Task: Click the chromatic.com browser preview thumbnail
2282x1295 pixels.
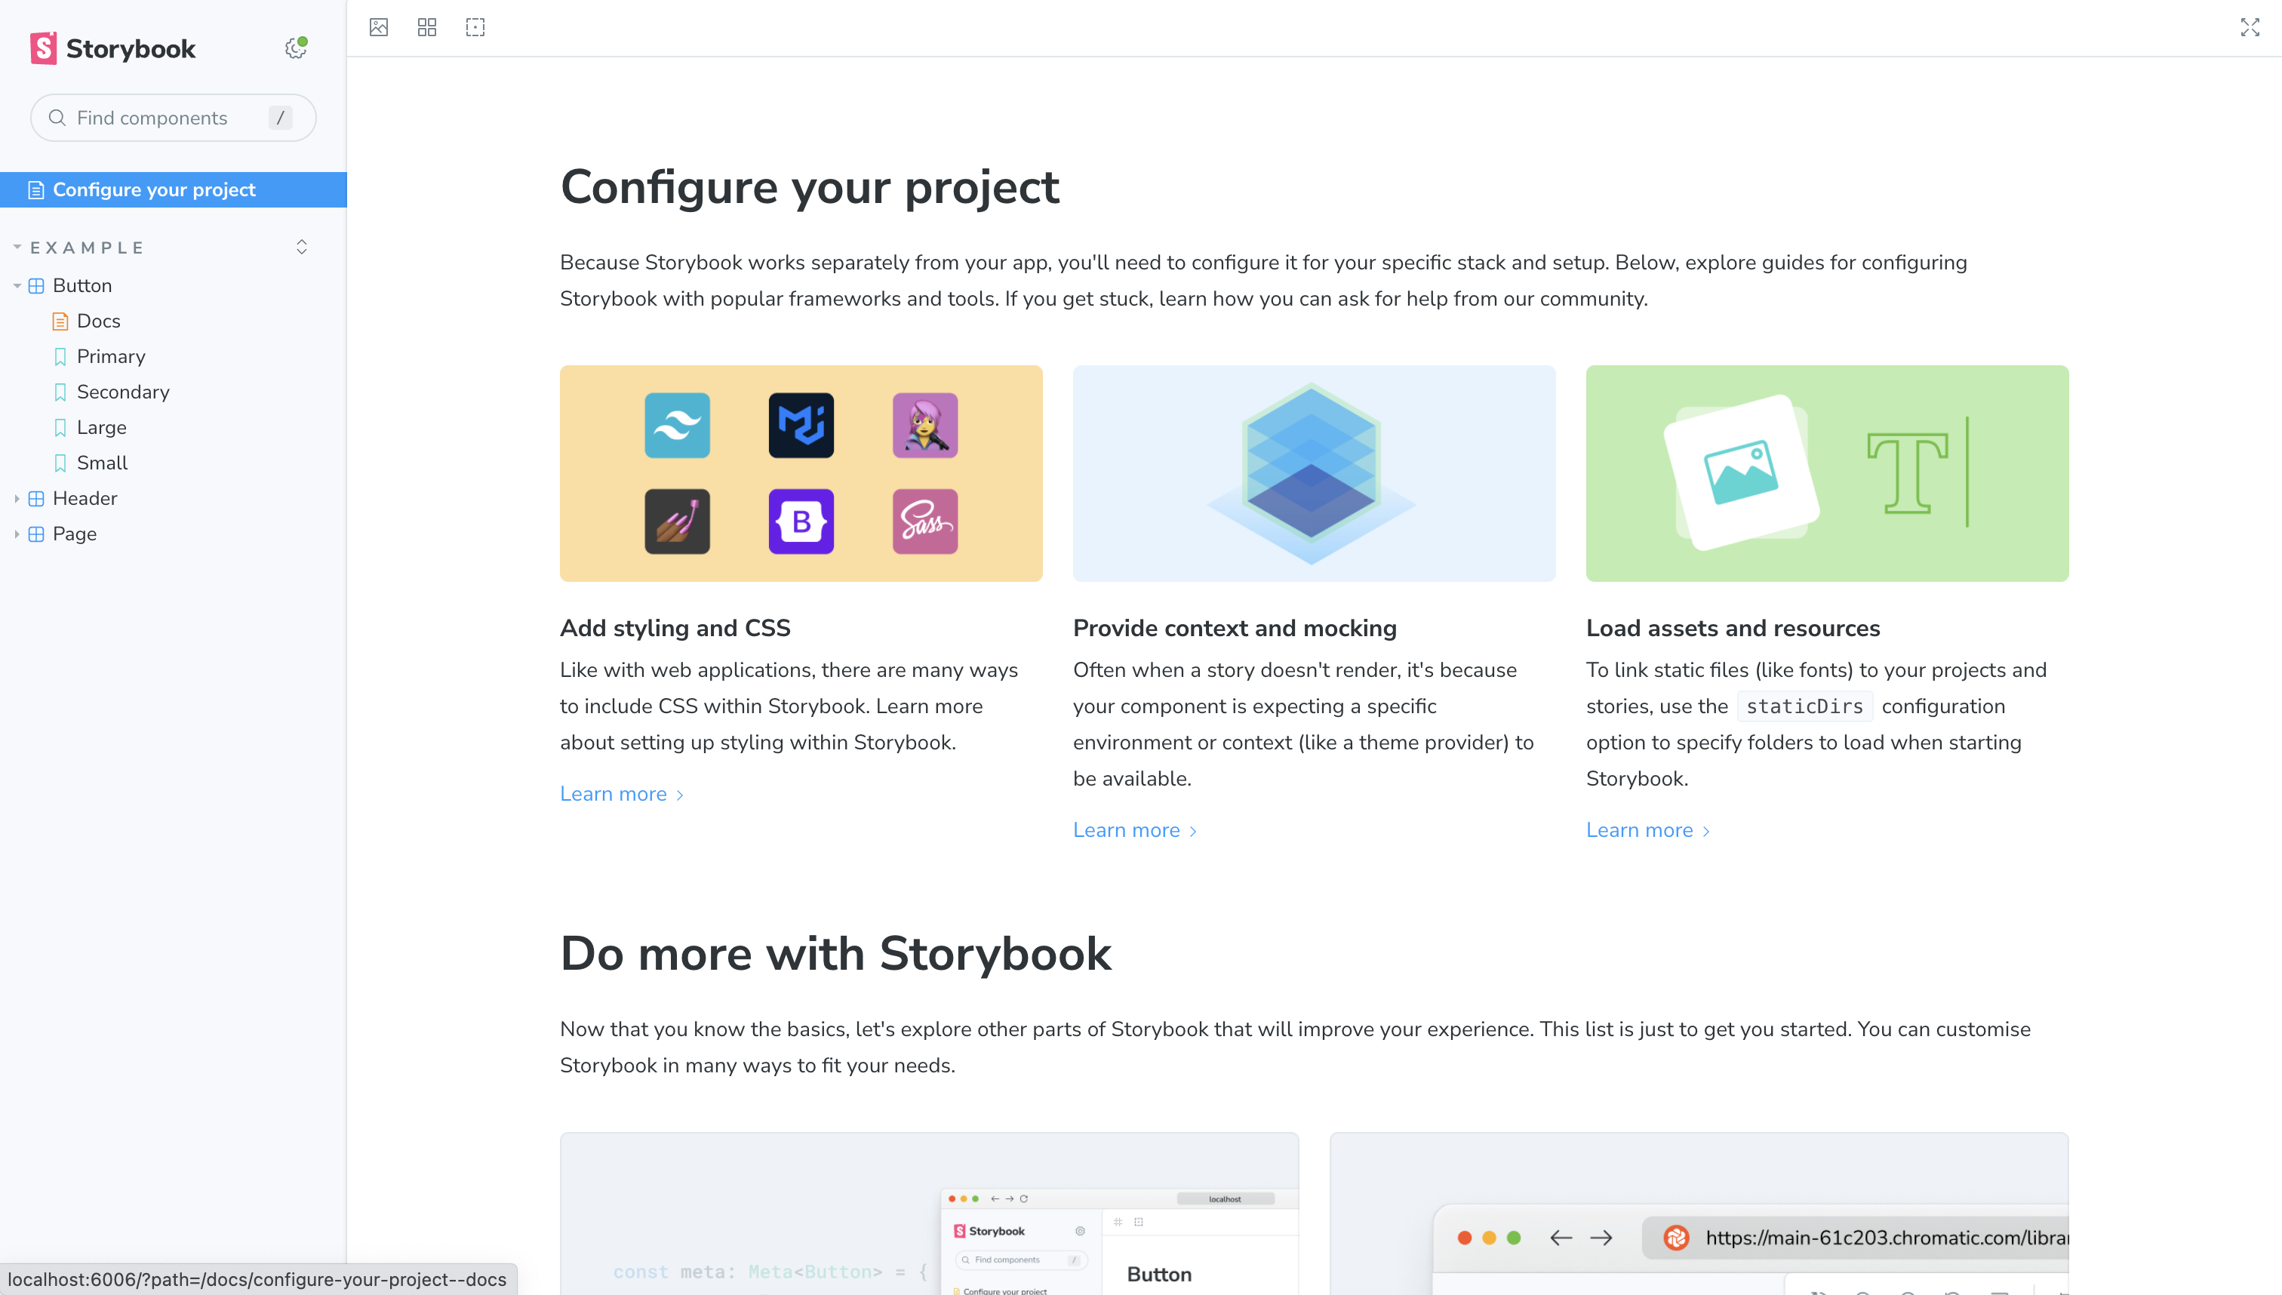Action: coord(1699,1213)
